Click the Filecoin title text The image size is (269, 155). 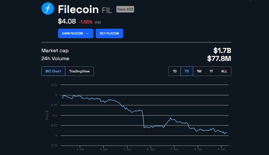78,9
